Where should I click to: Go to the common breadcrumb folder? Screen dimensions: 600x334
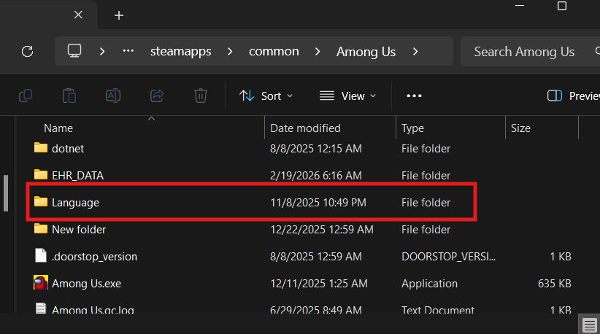[274, 51]
